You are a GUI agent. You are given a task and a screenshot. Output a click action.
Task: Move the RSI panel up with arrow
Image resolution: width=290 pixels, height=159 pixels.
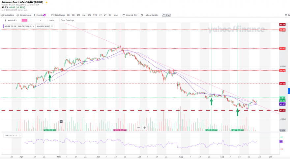coord(20,135)
